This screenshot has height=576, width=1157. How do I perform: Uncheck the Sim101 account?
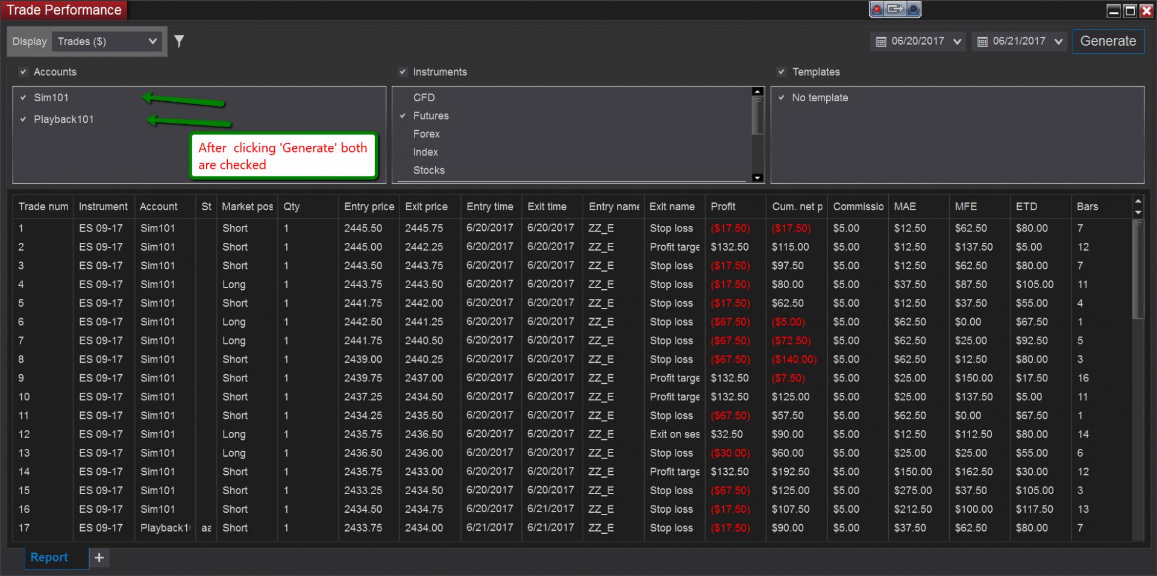point(24,98)
